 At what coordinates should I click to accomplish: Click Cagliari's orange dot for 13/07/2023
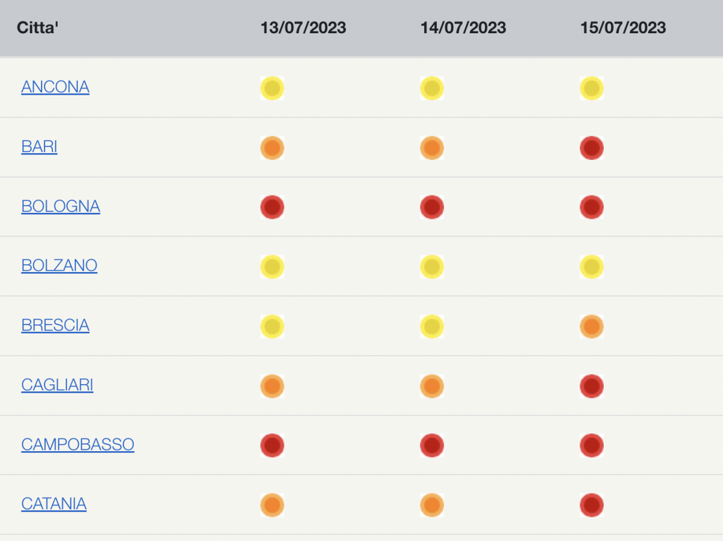[x=272, y=386]
